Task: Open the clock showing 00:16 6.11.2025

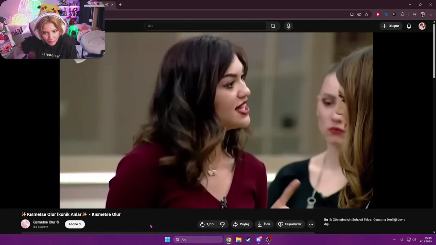Action: point(426,240)
